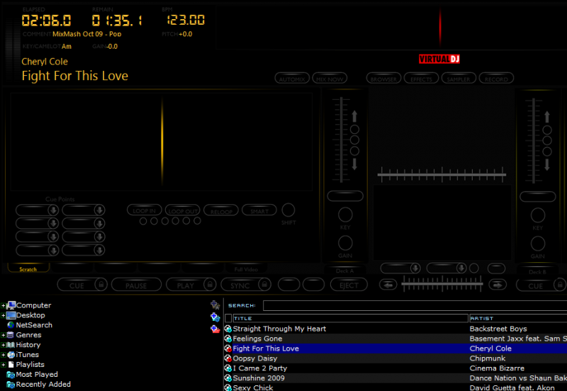Click the Deck B GAIN knob

click(538, 244)
